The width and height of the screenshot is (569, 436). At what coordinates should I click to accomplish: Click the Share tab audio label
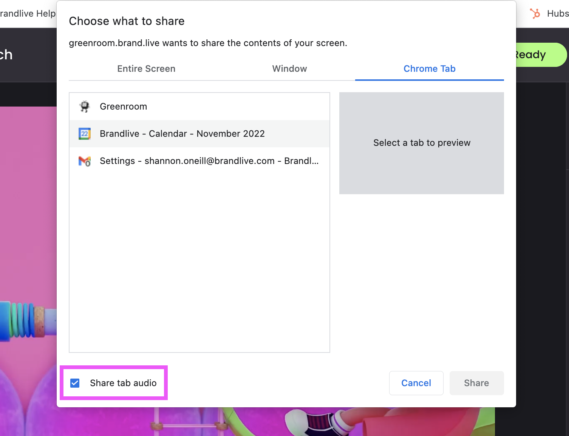coord(123,383)
